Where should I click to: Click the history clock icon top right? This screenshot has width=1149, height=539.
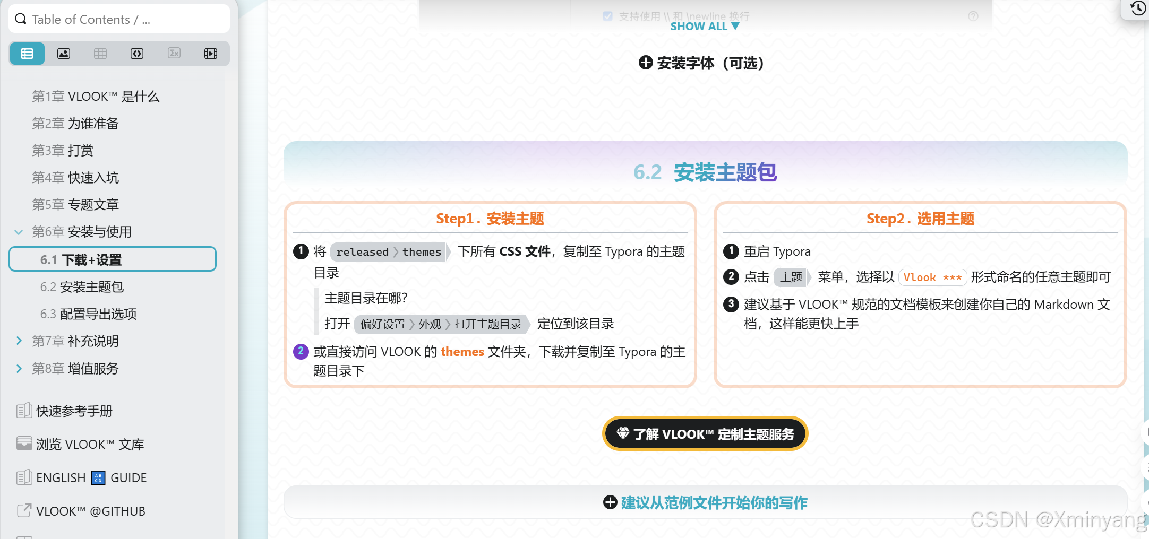click(1138, 8)
